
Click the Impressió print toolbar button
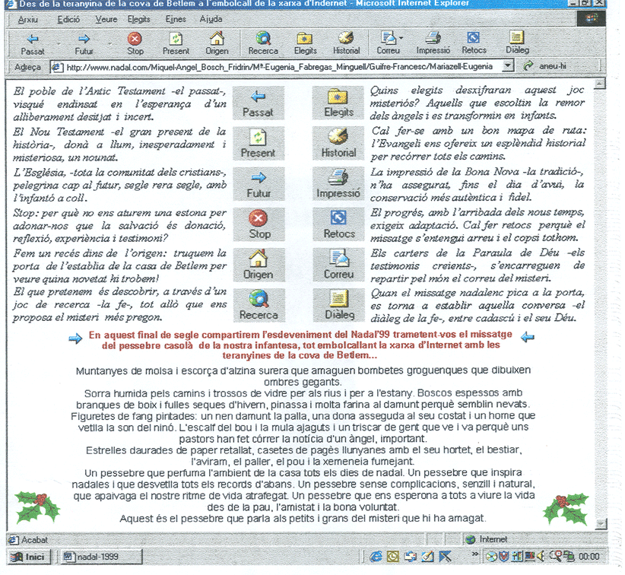(x=433, y=44)
